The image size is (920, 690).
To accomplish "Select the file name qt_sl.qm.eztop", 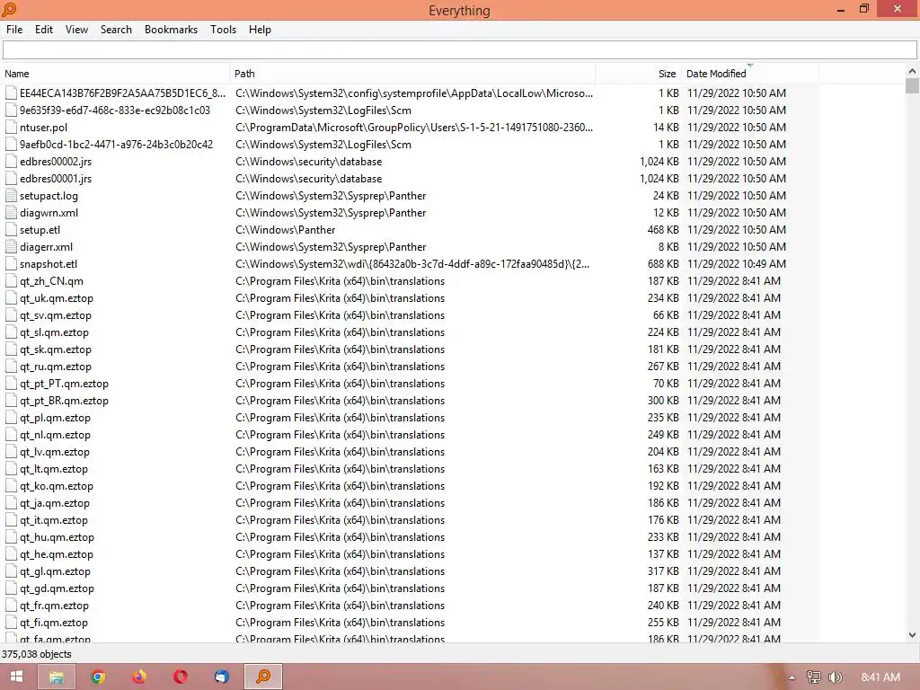I will [x=54, y=332].
